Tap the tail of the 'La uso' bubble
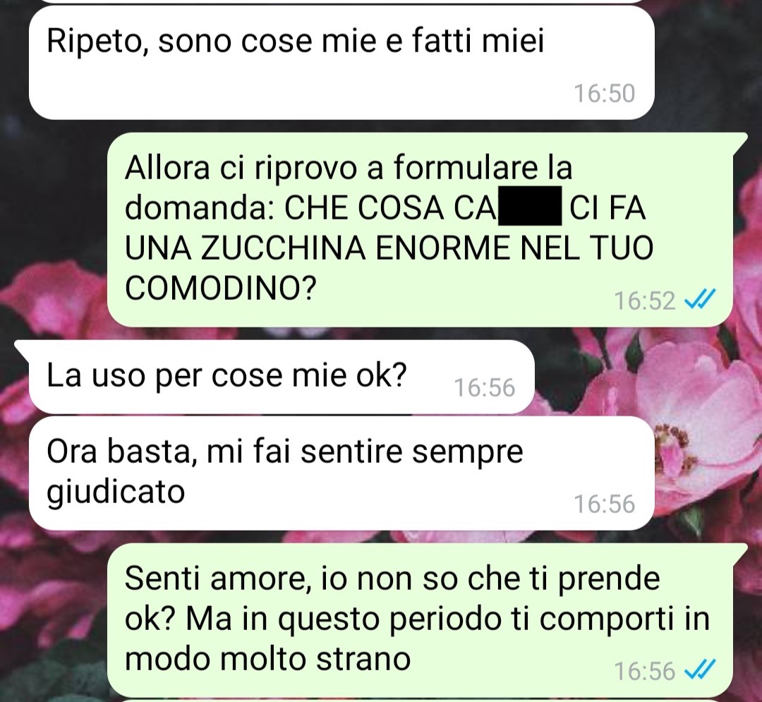 coord(22,346)
